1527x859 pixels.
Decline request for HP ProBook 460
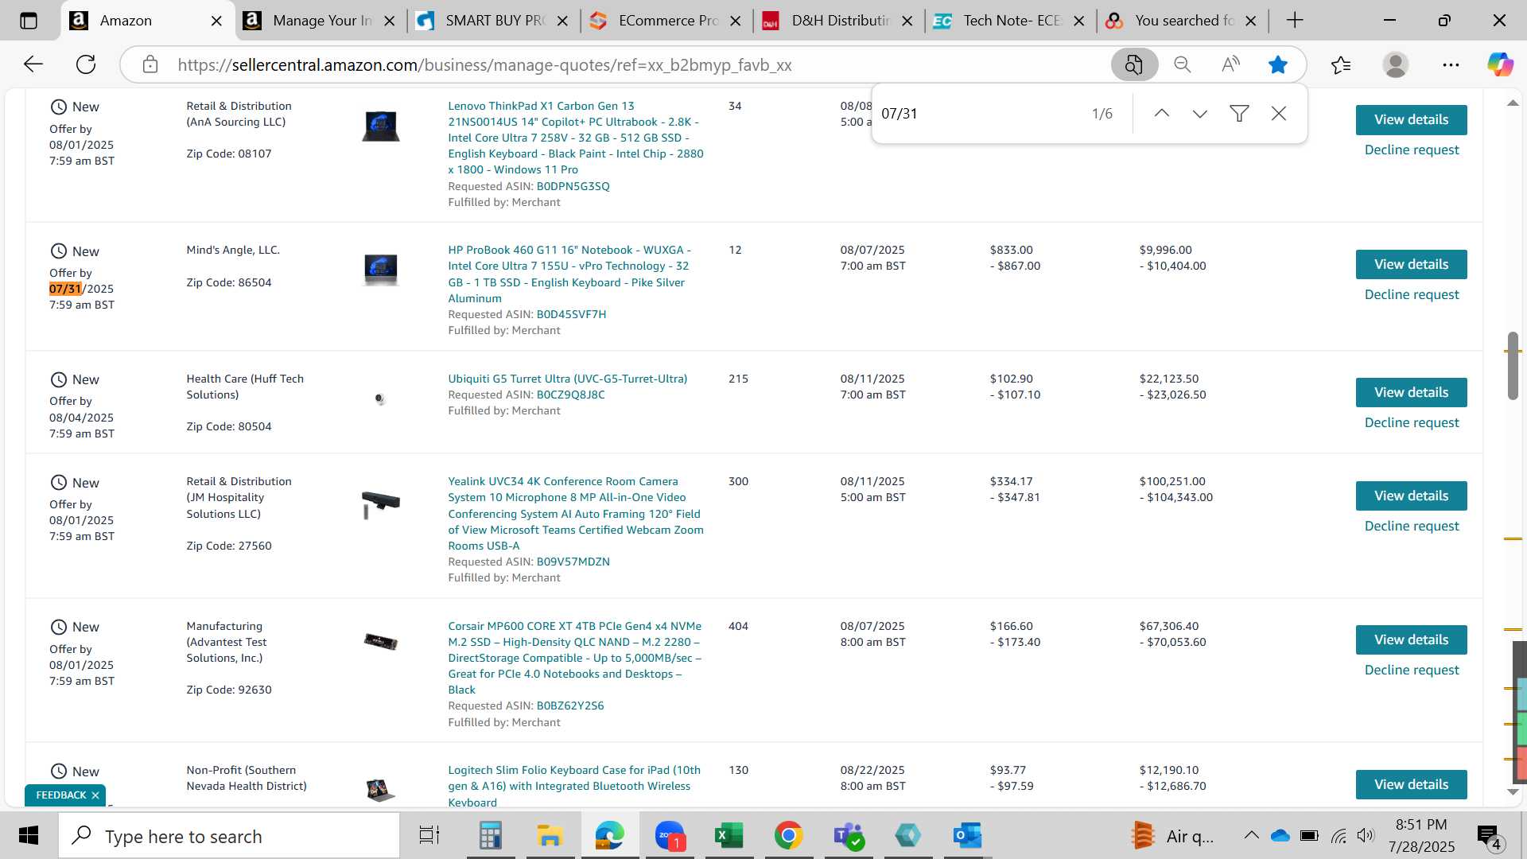(x=1412, y=295)
